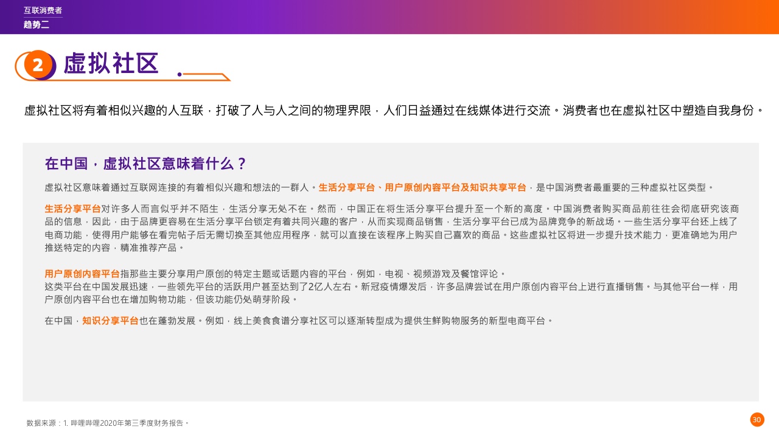The height and width of the screenshot is (438, 779).
Task: Click the small purple dot beside the title
Action: pyautogui.click(x=179, y=74)
